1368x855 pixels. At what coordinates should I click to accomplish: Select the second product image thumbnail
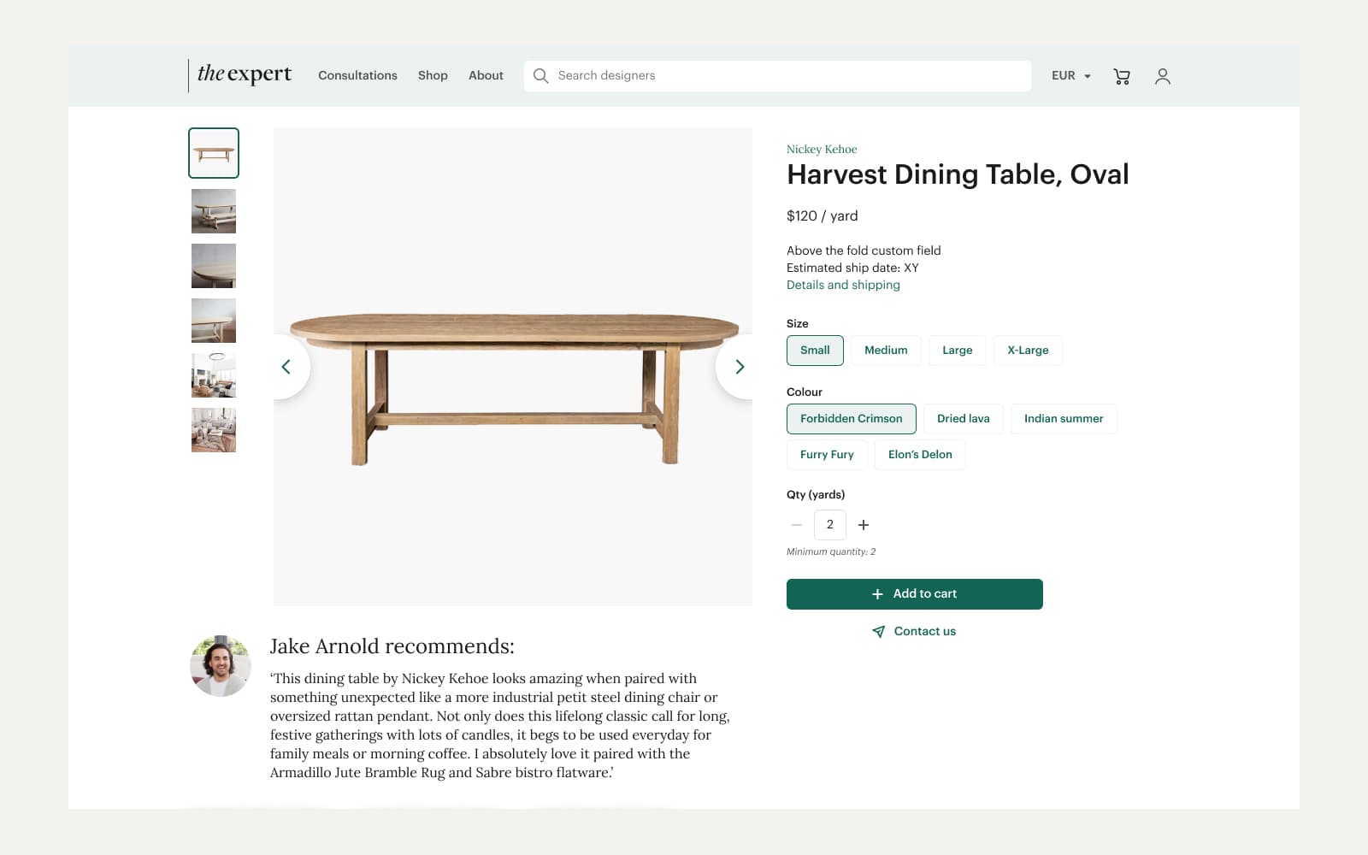coord(213,210)
